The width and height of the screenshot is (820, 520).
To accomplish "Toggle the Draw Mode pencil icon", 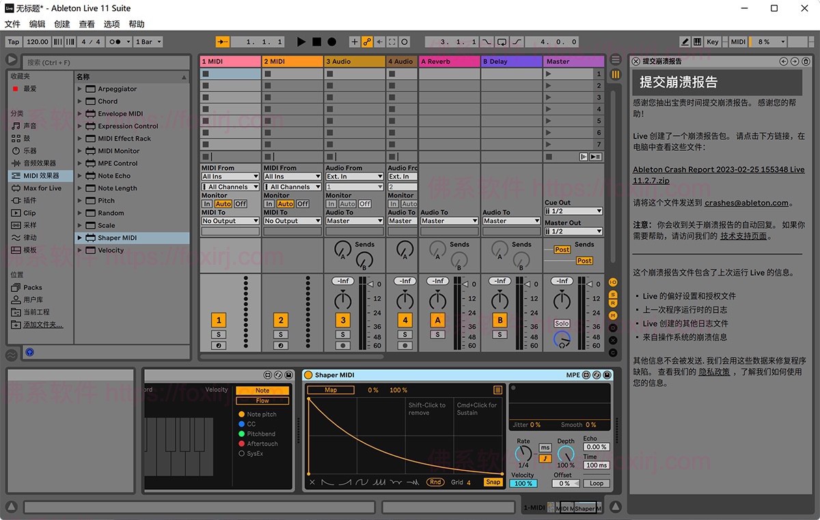I will (685, 42).
